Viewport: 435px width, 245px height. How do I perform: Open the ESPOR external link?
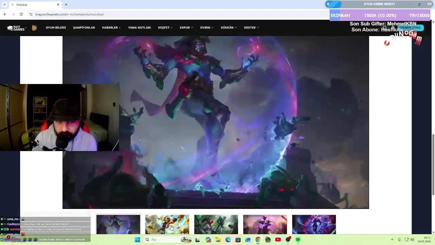186,28
